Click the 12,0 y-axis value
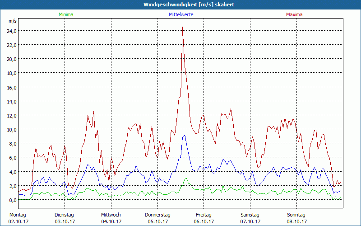Screen dimensions: 361x226 [x=12, y=116]
